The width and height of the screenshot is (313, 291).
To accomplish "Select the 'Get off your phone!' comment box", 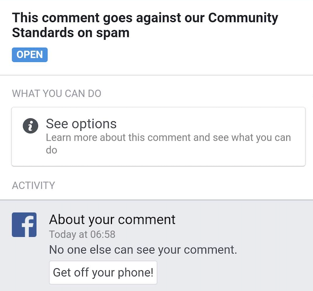I will (103, 272).
